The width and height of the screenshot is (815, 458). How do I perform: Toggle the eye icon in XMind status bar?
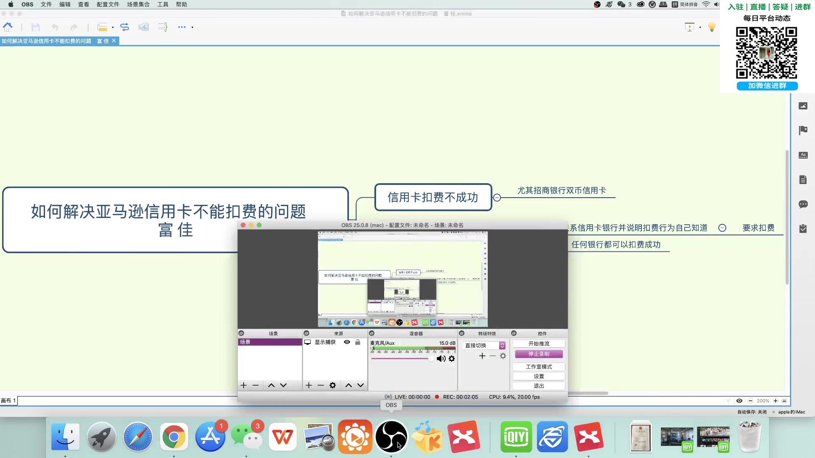[739, 401]
